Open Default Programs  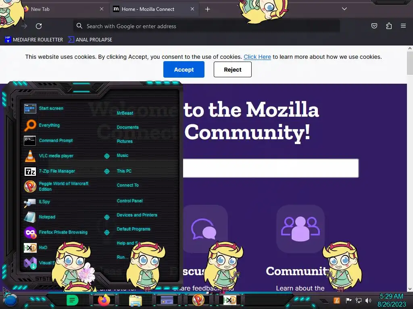tap(133, 229)
